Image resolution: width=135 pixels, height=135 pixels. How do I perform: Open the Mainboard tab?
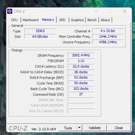pos(31,20)
